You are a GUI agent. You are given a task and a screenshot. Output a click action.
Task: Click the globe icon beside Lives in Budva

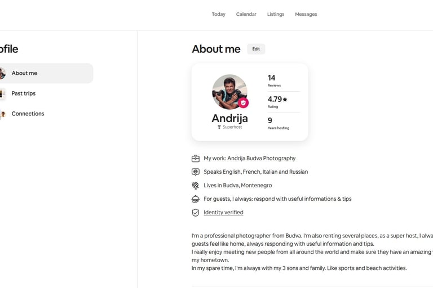[196, 186]
